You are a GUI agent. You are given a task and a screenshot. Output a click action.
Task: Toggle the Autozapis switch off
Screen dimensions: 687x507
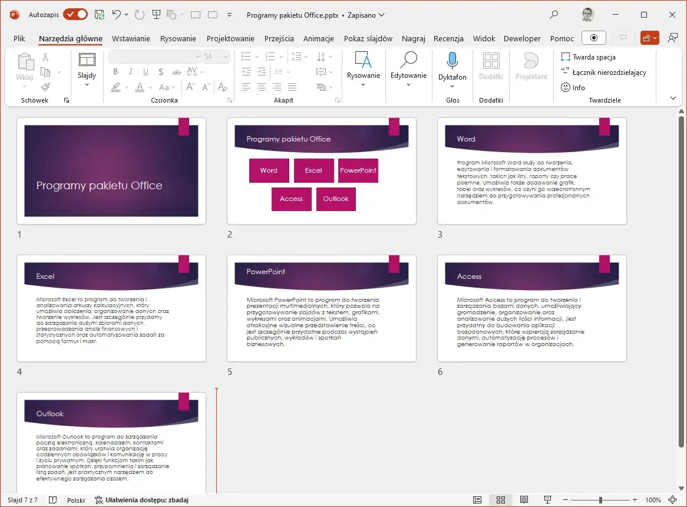coord(75,15)
